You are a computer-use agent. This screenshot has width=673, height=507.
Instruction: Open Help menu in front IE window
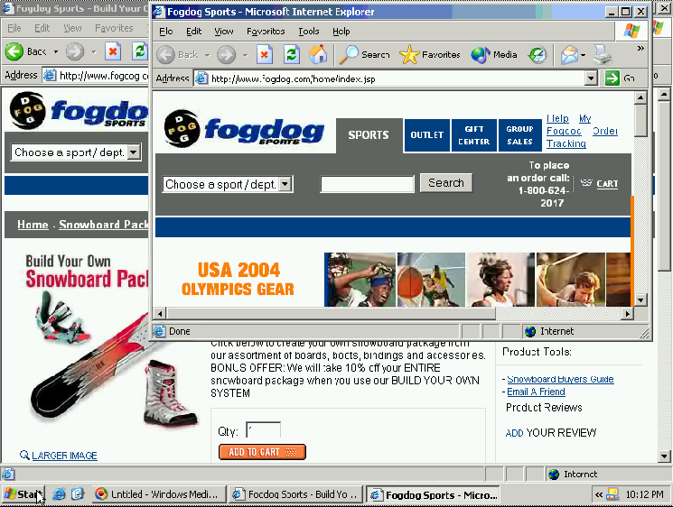pos(341,32)
